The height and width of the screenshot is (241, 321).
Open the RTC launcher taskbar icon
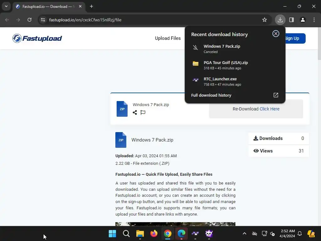[x=195, y=233]
